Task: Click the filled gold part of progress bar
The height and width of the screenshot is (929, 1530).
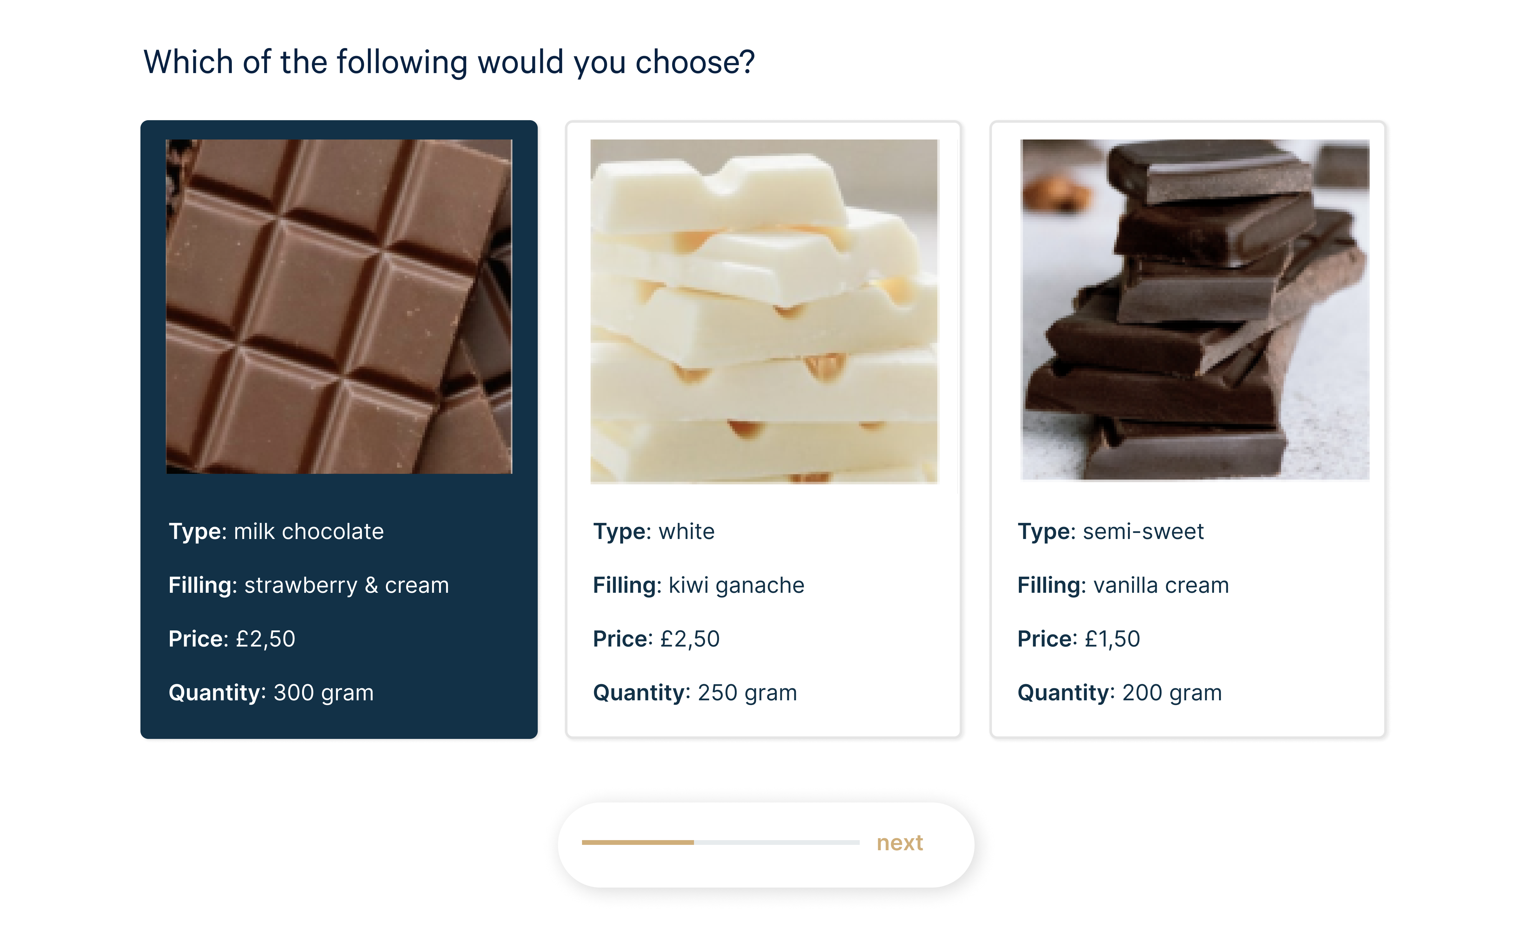Action: (x=637, y=843)
